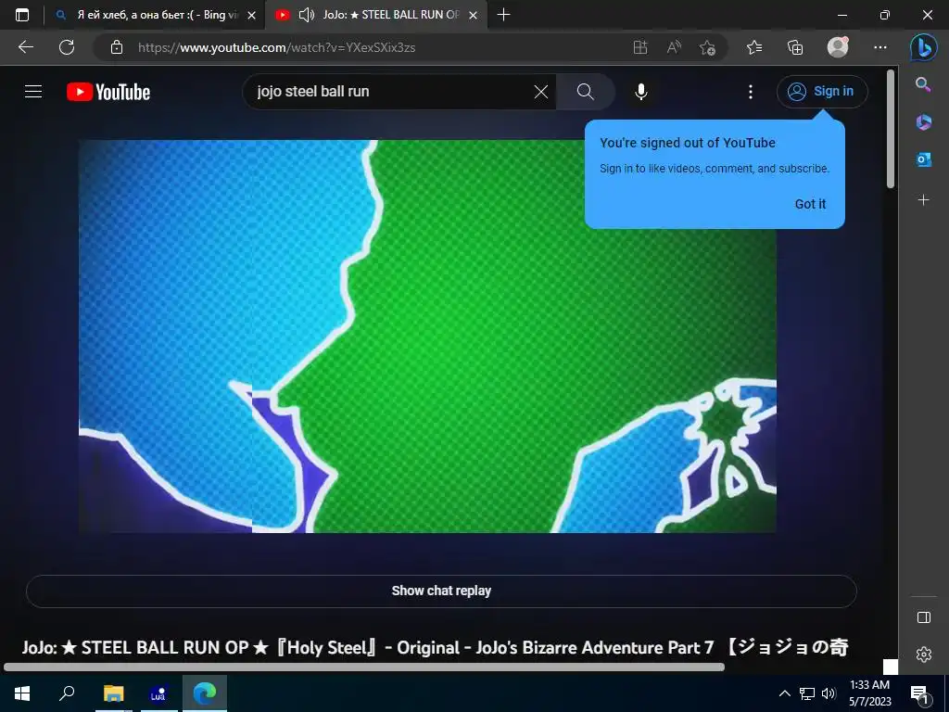Mute the tab via speaker icon
The height and width of the screenshot is (712, 949).
pos(306,15)
